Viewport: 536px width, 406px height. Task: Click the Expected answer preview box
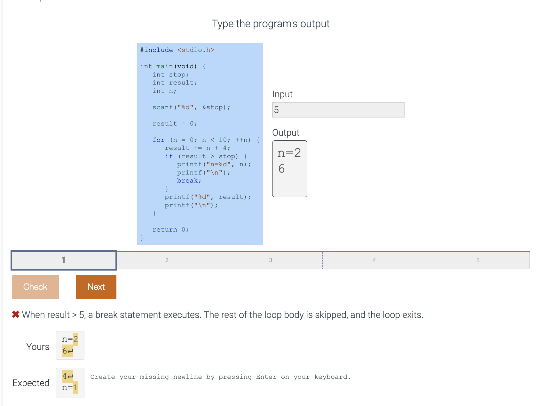pos(70,383)
